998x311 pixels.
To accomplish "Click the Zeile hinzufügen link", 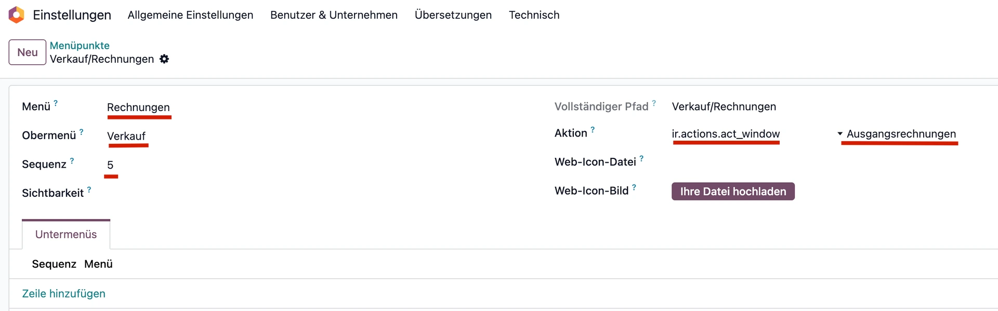I will click(63, 294).
